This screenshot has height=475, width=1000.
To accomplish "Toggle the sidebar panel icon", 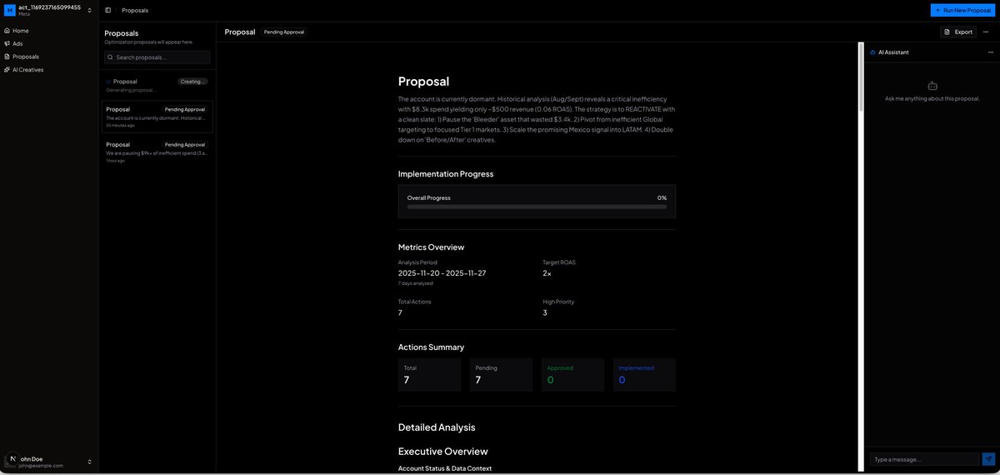I will pyautogui.click(x=108, y=10).
